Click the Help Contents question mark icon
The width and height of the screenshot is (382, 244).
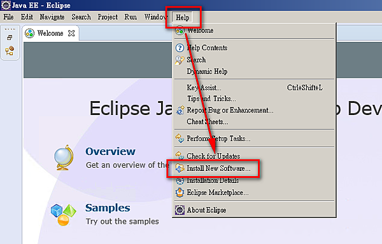[180, 48]
